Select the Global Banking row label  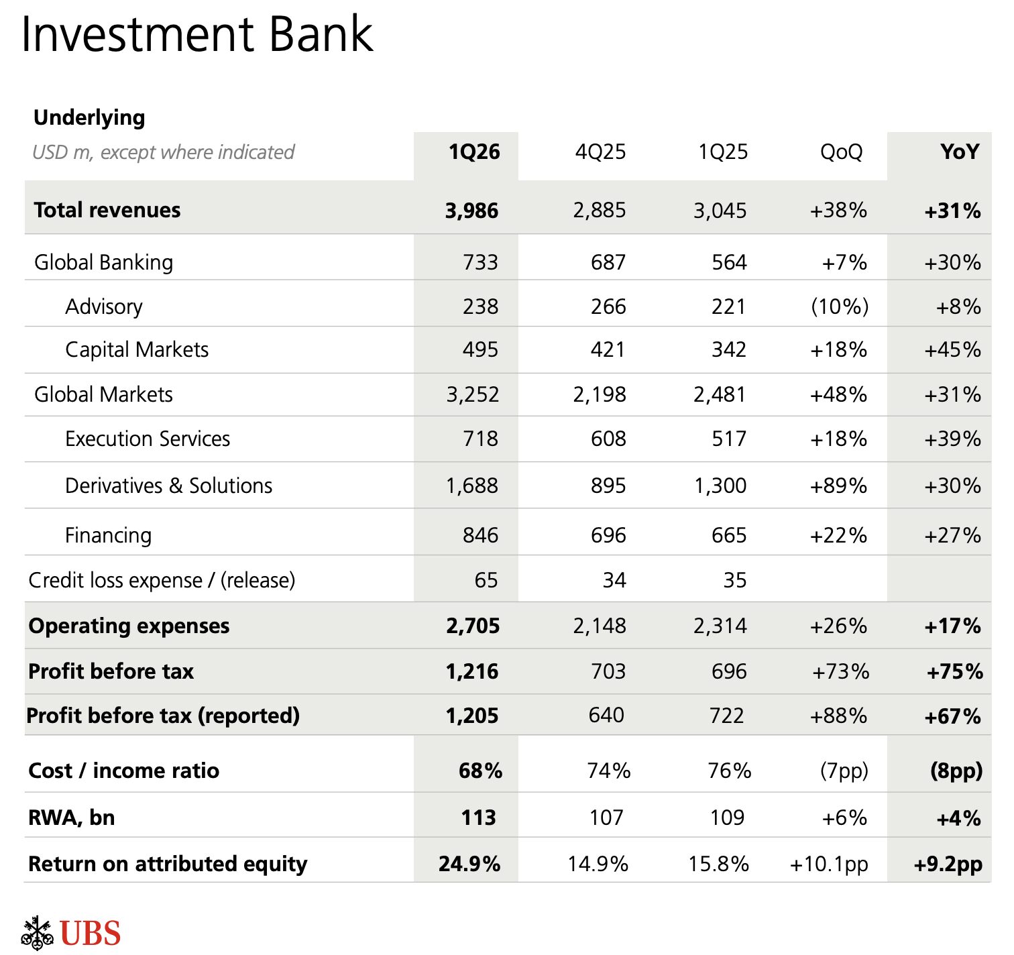[x=104, y=262]
